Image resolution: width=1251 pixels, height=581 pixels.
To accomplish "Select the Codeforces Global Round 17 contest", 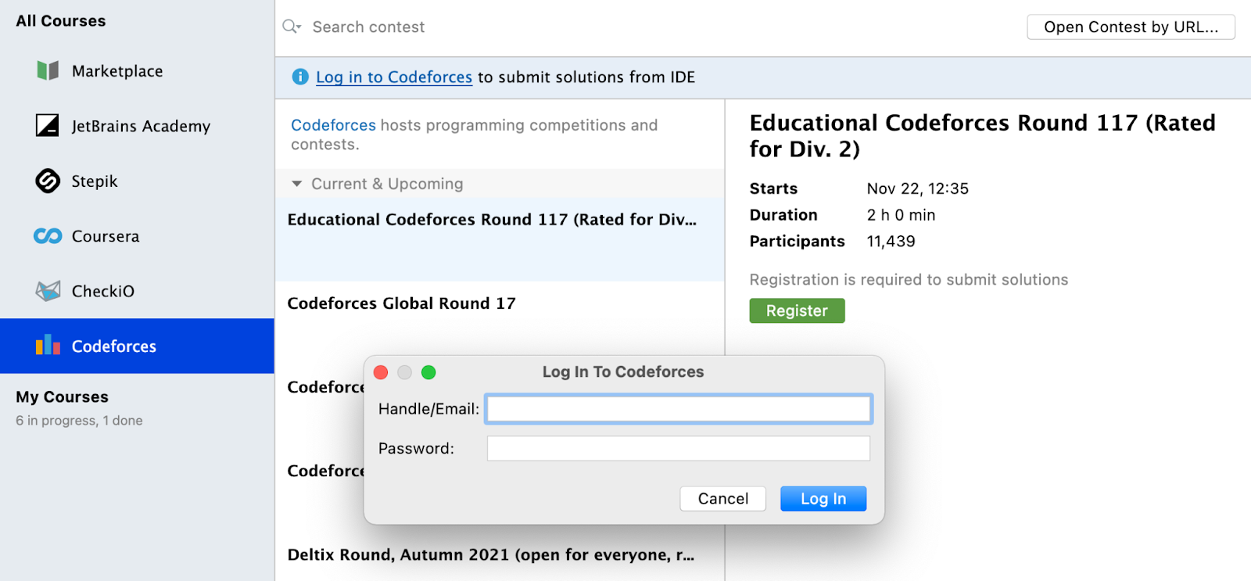I will coord(402,303).
